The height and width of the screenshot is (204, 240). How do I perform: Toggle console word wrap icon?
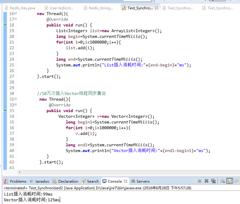coord(237,181)
